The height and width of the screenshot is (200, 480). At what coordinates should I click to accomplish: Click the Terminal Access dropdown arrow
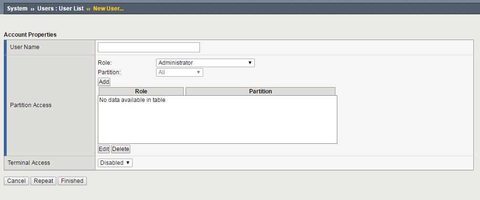pos(128,163)
